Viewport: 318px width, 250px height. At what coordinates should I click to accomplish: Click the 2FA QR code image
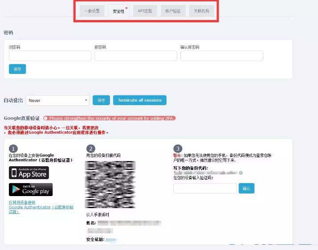point(110,184)
